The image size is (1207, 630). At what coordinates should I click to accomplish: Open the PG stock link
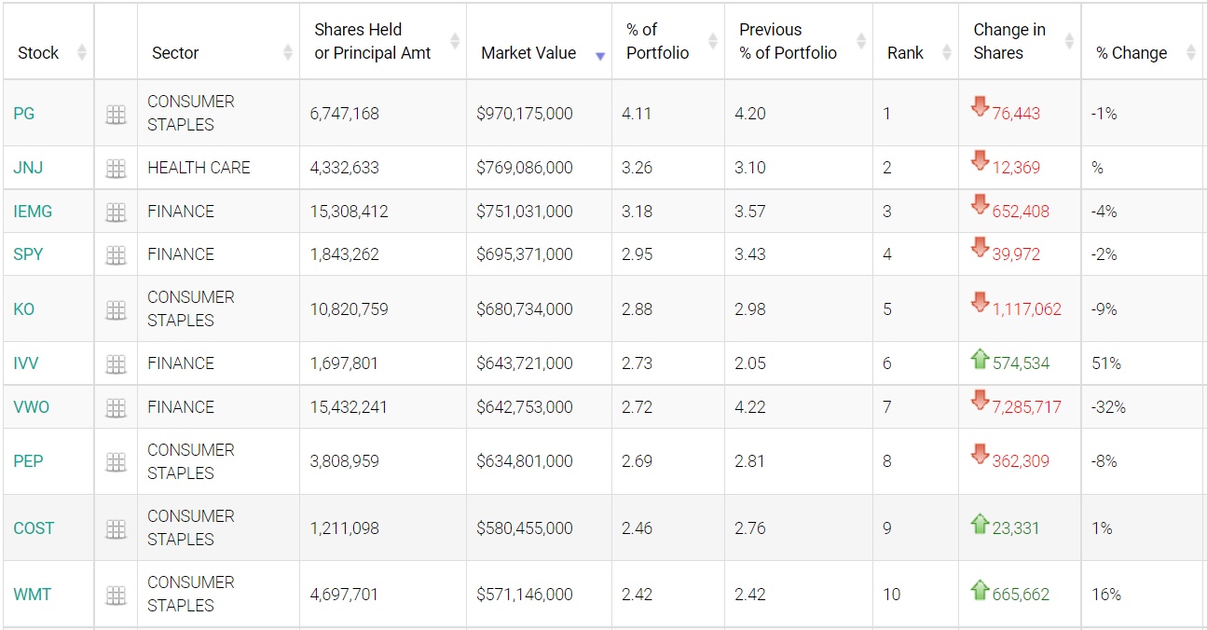[x=24, y=114]
